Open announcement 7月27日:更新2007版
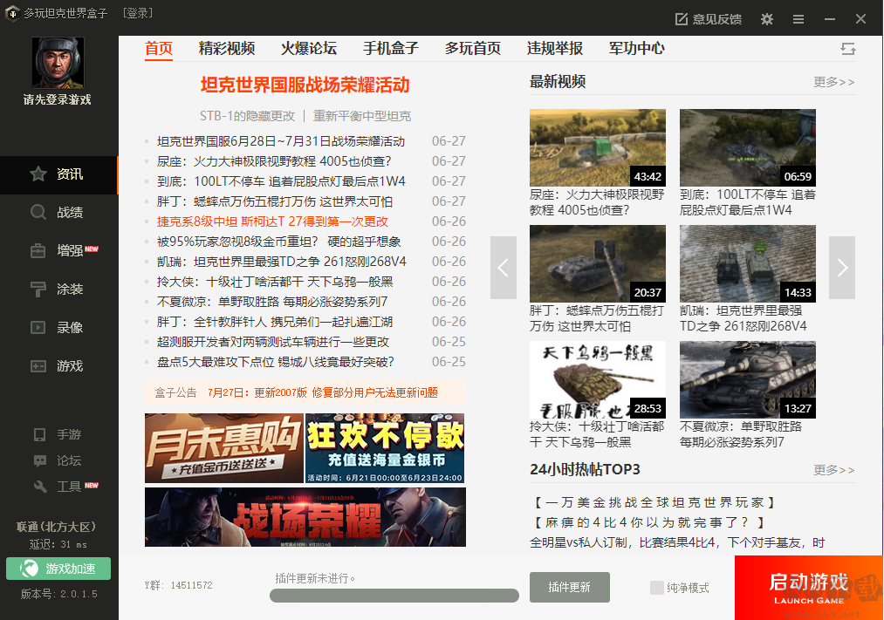Screen dimensions: 884x620 (323, 393)
